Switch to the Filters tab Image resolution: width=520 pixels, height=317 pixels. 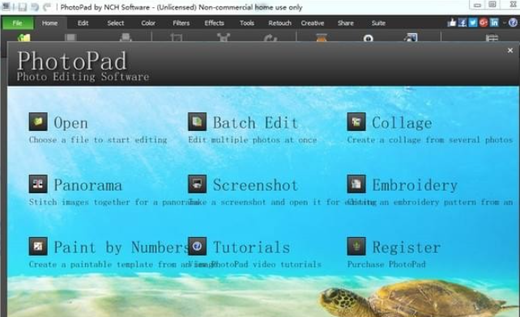181,23
